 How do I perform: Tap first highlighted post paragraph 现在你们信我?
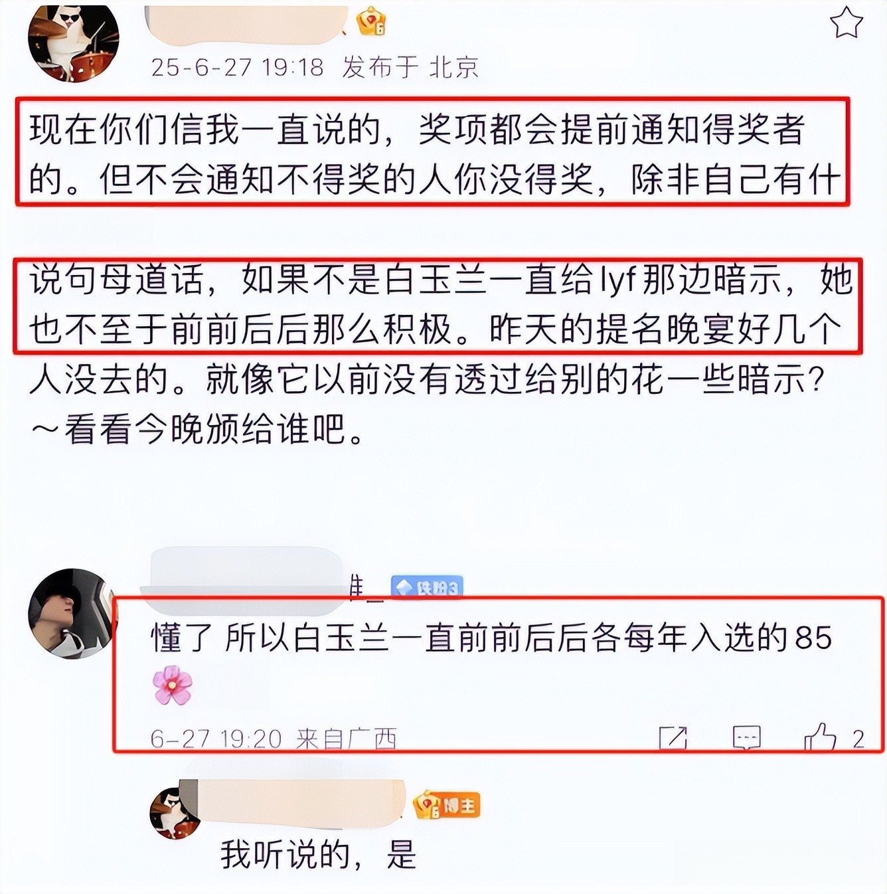(x=433, y=153)
